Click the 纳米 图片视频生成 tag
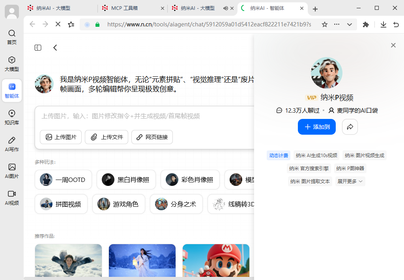The width and height of the screenshot is (404, 280). 364,155
